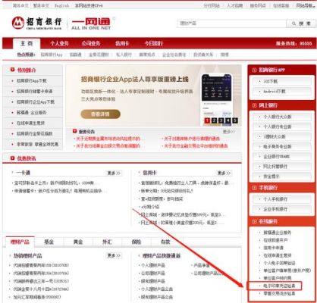Open the 企业社会责任 hot channel link

point(174,55)
